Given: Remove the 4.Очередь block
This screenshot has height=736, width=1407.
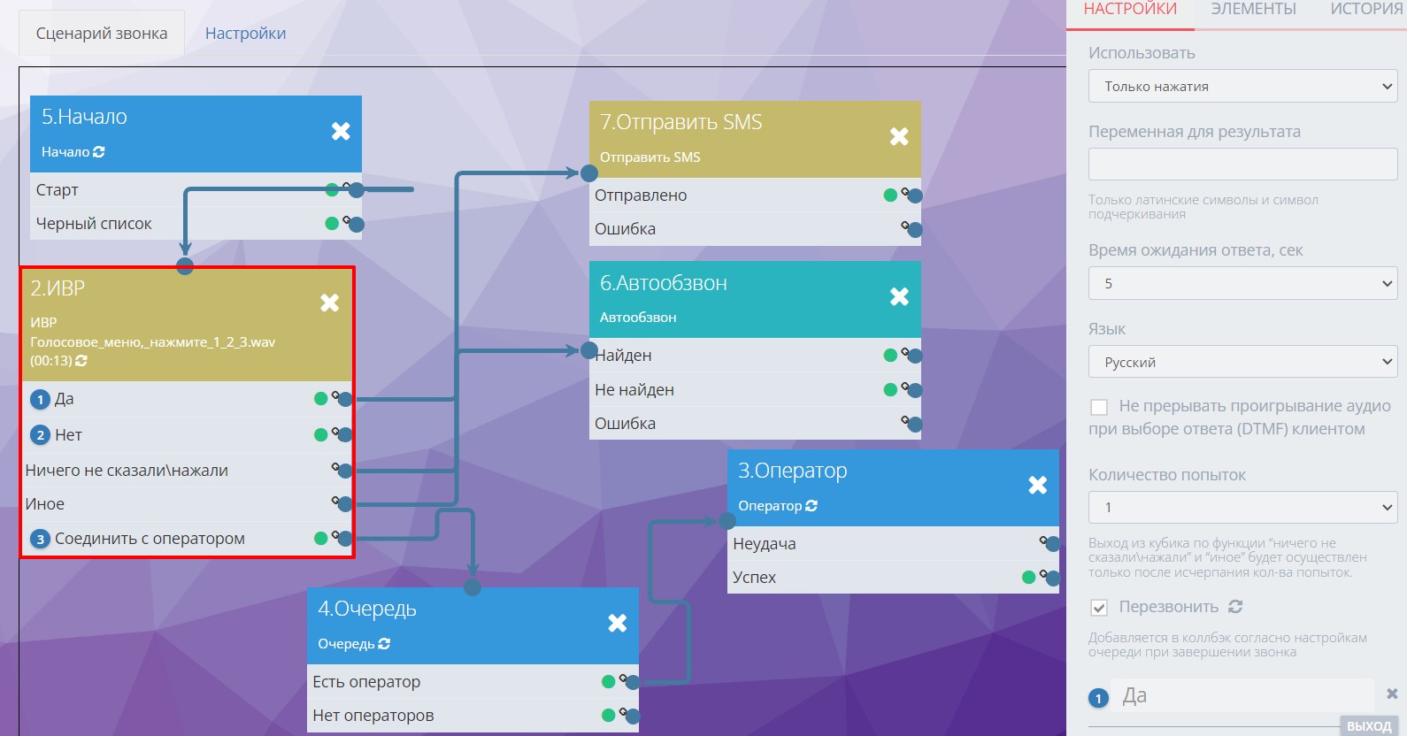Looking at the screenshot, I should 618,623.
